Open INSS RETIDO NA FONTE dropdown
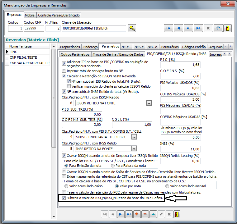This screenshot has width=237, height=224. click(x=134, y=149)
